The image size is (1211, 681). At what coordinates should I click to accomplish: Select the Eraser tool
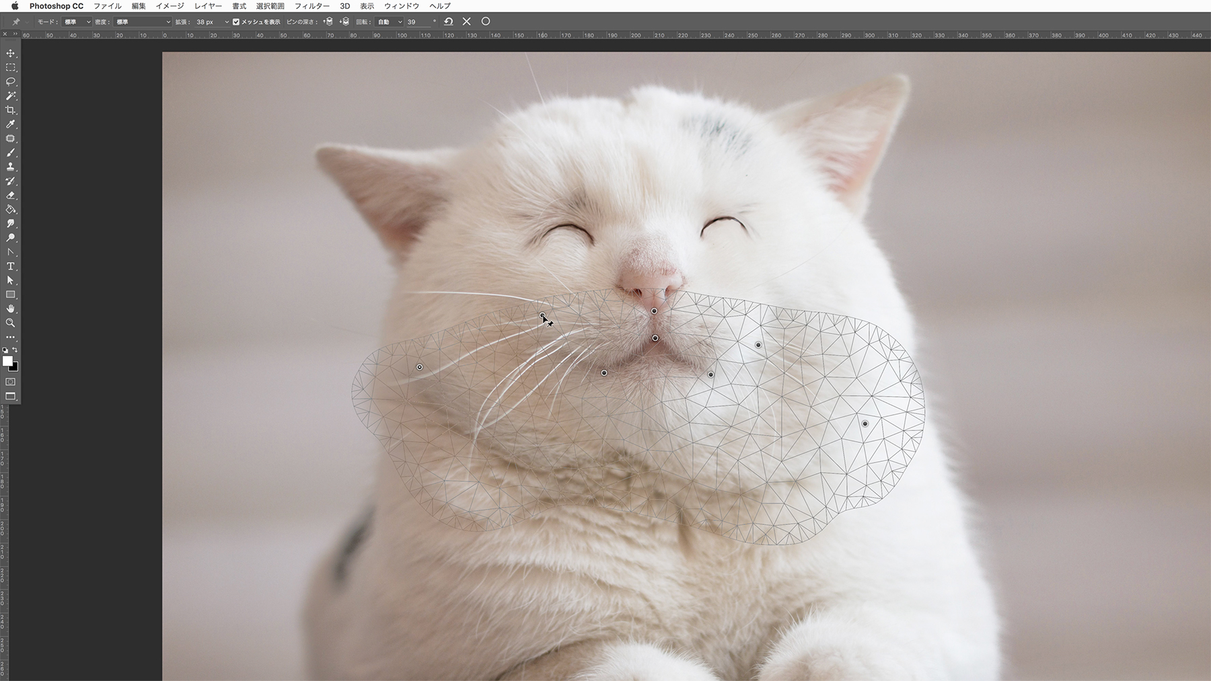click(11, 196)
